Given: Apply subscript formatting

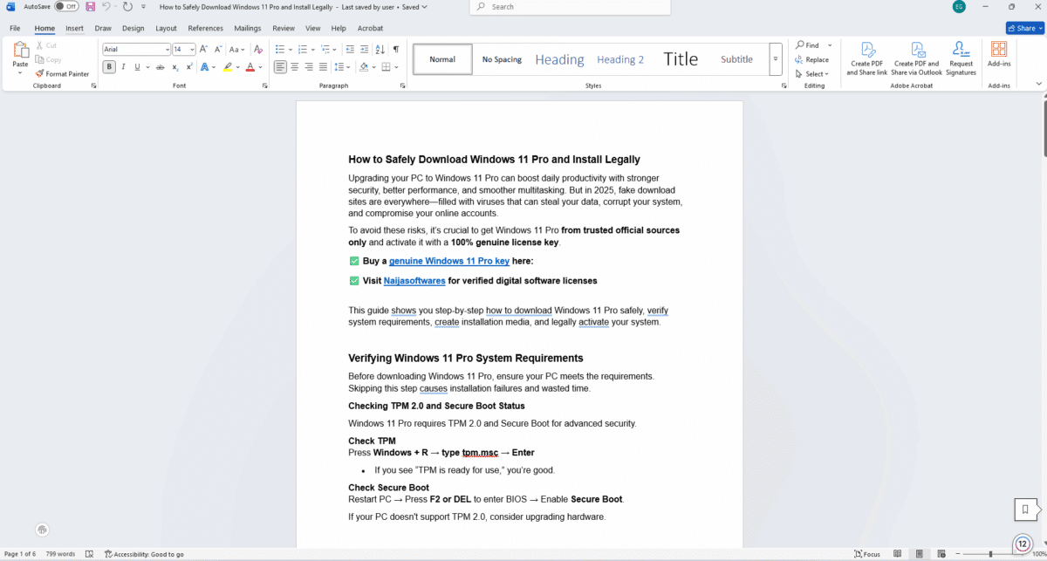Looking at the screenshot, I should [176, 66].
